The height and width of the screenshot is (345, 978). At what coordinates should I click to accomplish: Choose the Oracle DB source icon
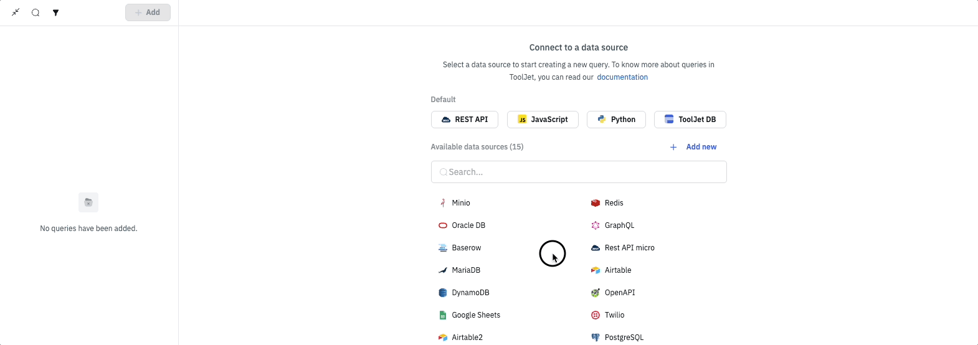coord(443,225)
